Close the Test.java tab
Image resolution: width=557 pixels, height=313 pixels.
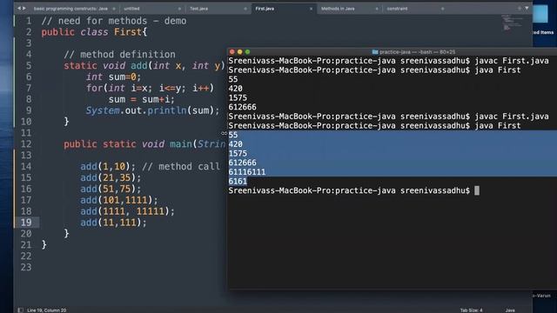point(245,9)
